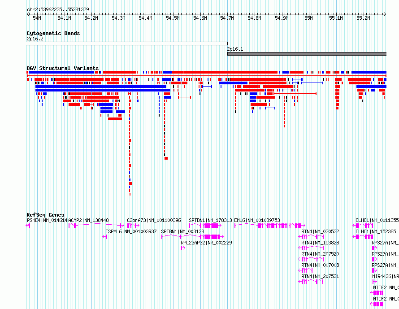
Task: Click the SPTBN1 NM_003128 gene model glyph
Action: pyautogui.click(x=193, y=237)
